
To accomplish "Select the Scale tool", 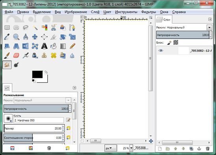I will tap(72, 37).
